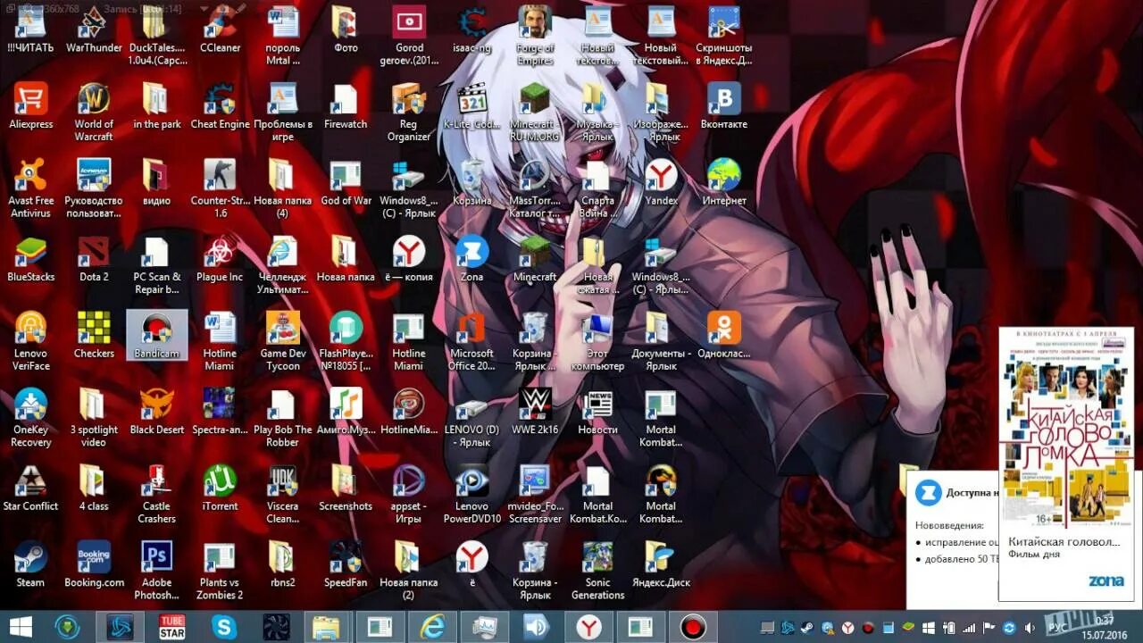Image resolution: width=1143 pixels, height=643 pixels.
Task: Launch WWE 2k16
Action: (535, 412)
